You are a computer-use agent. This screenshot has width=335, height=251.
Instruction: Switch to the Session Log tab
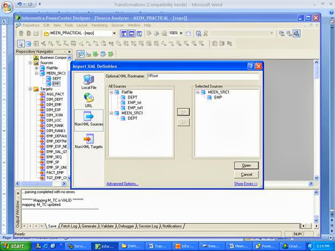pos(148,226)
